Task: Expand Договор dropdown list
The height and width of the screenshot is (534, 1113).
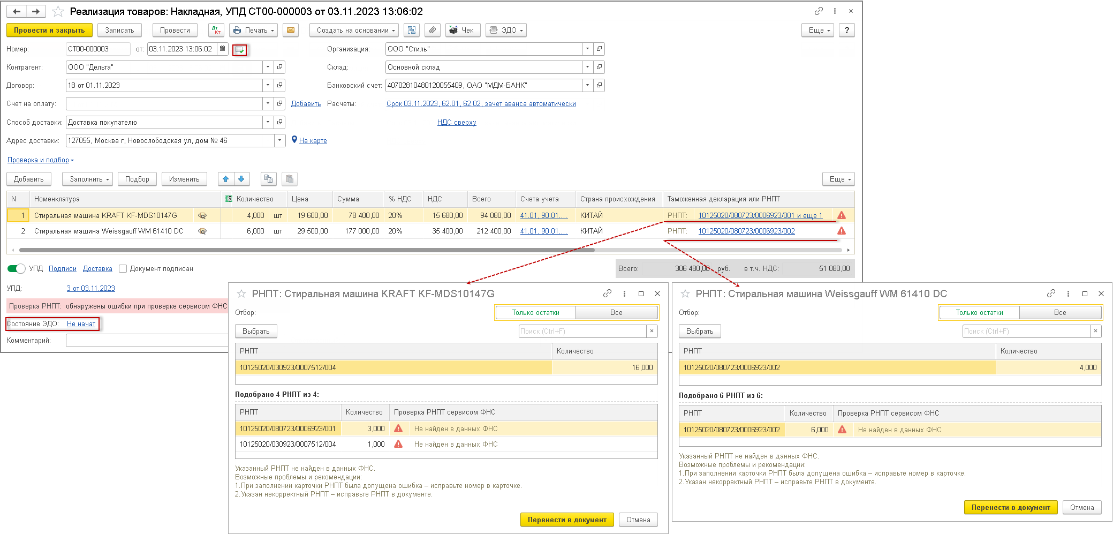Action: (268, 85)
